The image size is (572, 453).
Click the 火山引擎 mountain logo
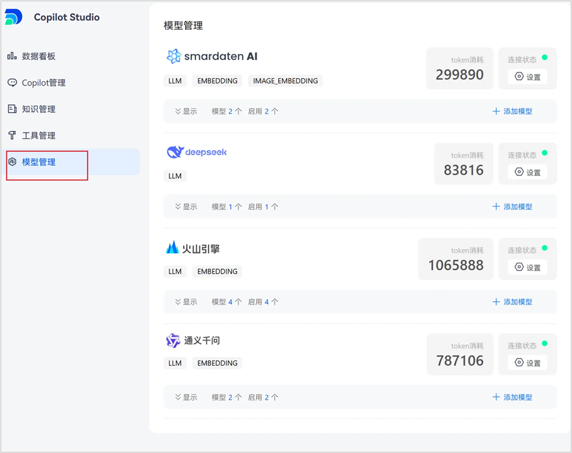[172, 248]
